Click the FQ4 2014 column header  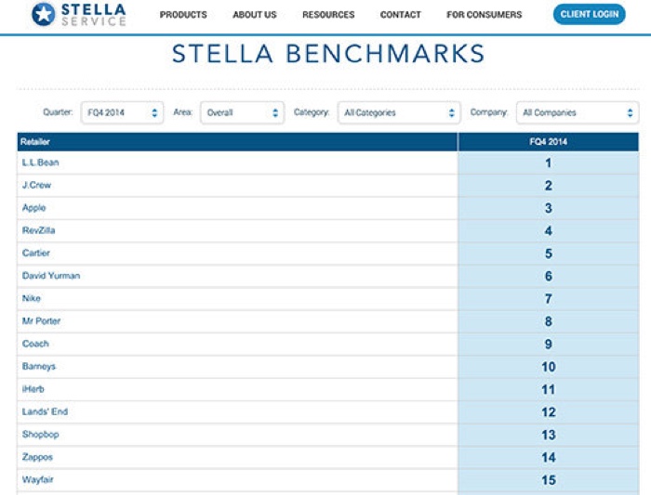(x=548, y=142)
